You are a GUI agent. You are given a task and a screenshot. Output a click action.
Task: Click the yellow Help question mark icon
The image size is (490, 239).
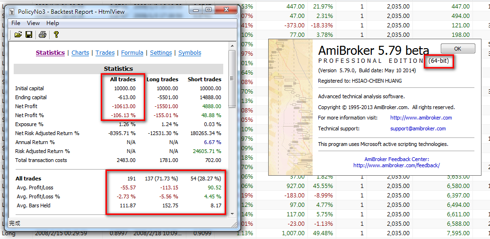tap(56, 34)
